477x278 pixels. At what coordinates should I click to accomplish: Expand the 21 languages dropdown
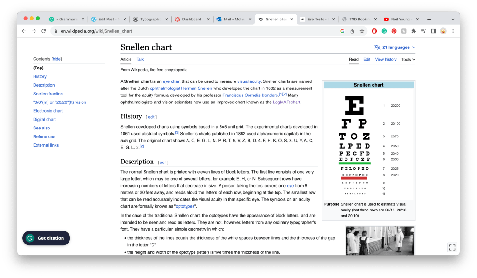395,47
